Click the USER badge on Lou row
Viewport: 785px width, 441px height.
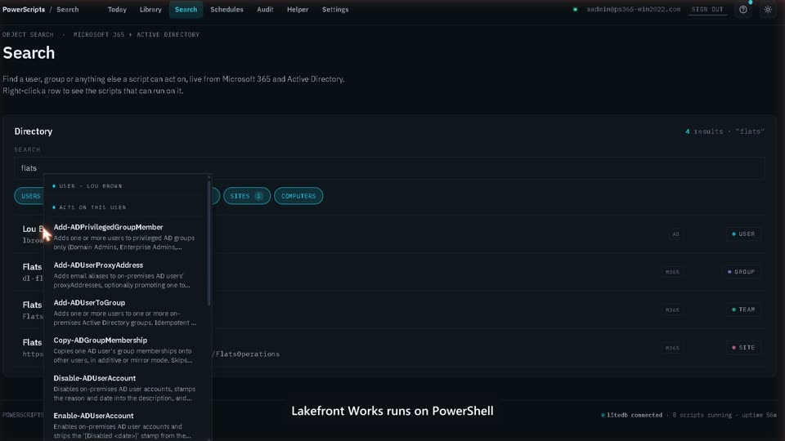(743, 234)
